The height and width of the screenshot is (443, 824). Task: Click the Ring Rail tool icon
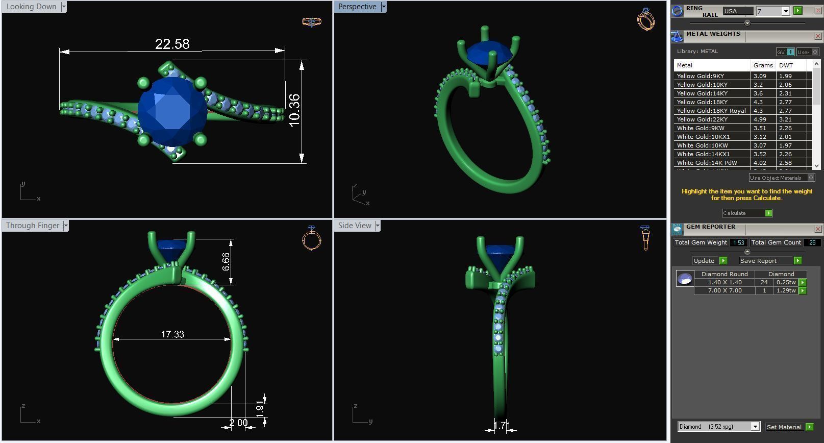tap(677, 11)
